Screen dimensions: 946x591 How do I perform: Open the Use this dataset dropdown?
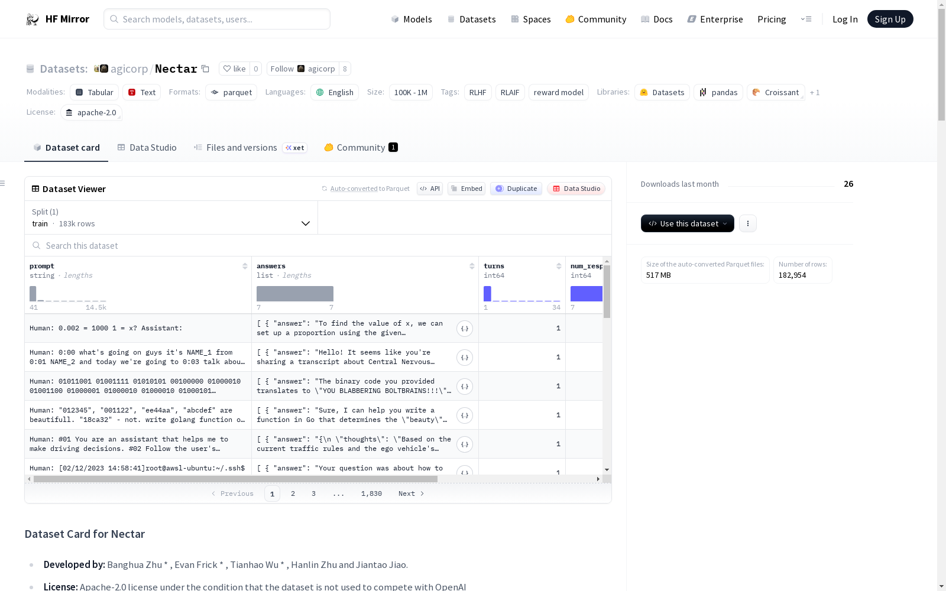687,223
